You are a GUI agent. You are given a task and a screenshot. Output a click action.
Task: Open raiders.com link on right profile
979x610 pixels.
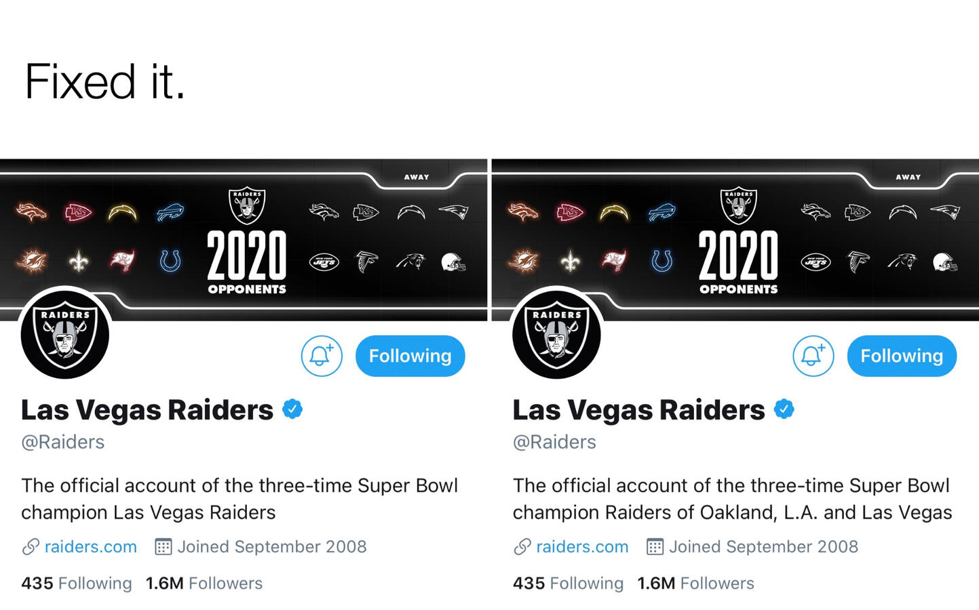(582, 547)
